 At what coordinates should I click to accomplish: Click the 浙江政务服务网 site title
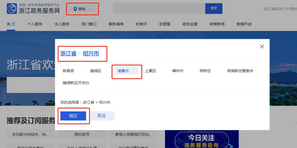[39, 11]
